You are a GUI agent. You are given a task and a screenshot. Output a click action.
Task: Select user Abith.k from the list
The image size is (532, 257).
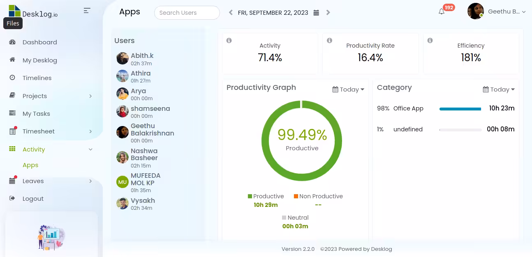tap(142, 56)
